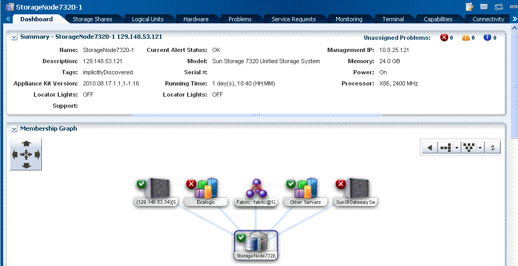The width and height of the screenshot is (518, 266).
Task: Show more tabs with right double chevron
Action: [x=515, y=19]
